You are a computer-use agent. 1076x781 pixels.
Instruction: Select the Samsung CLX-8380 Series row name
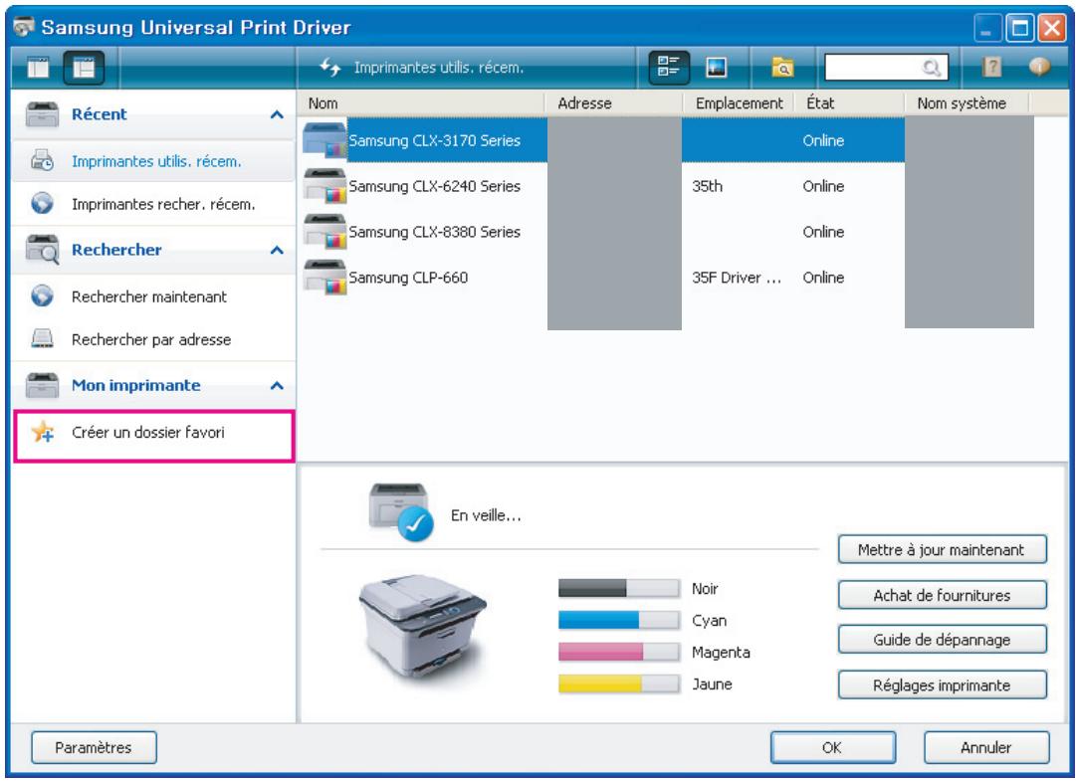[x=434, y=233]
